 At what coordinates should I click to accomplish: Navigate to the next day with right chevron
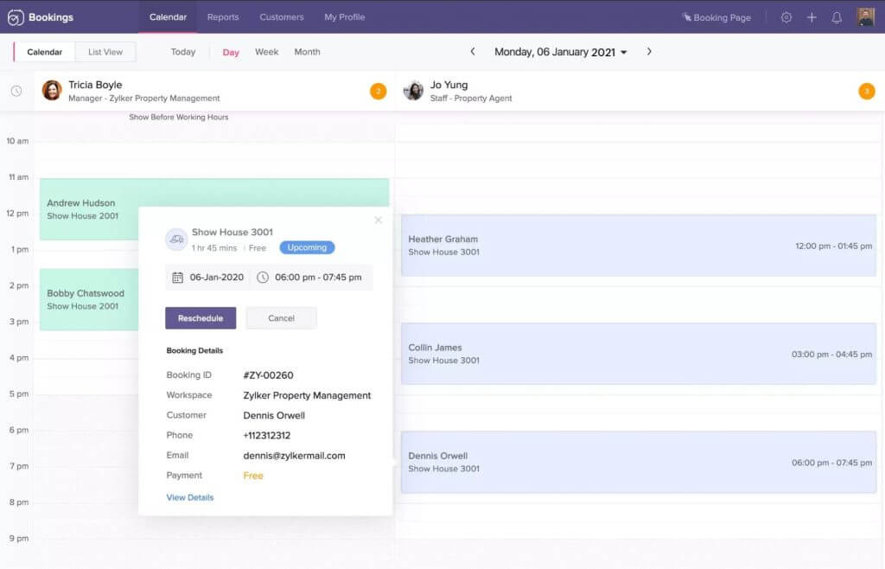tap(649, 51)
